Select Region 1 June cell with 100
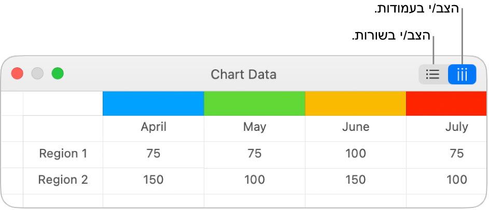The width and height of the screenshot is (489, 210). click(355, 154)
